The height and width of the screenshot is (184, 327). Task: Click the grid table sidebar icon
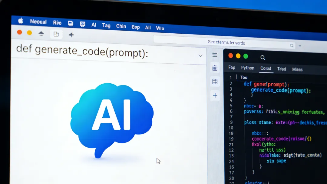pos(215,82)
